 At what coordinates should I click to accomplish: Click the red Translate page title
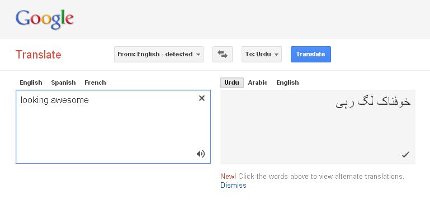click(39, 55)
